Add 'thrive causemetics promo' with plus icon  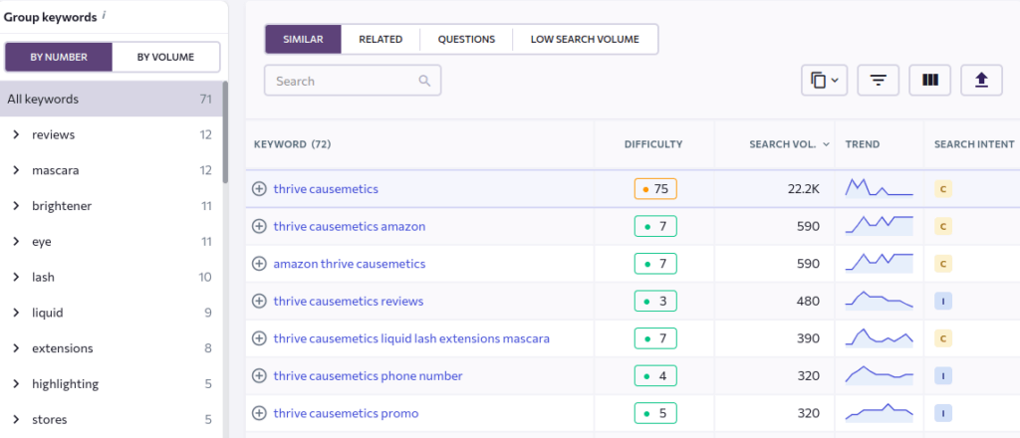click(x=259, y=413)
